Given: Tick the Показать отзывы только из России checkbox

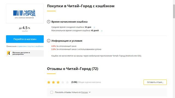Looking at the screenshot, I should 52,92.
